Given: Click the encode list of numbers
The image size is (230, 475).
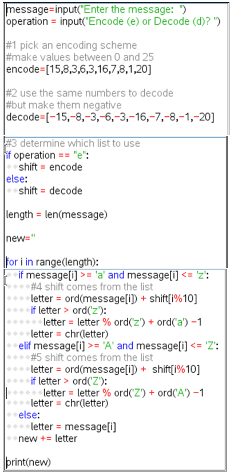Looking at the screenshot, I should [98, 69].
